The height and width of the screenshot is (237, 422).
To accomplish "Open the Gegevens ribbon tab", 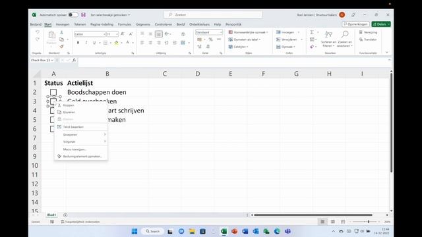I will (x=143, y=24).
